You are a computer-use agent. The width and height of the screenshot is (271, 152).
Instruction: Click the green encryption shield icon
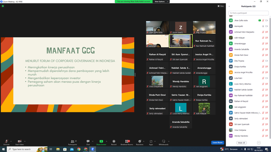[x=3, y=6]
